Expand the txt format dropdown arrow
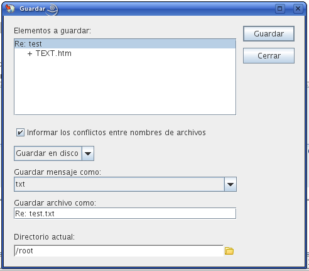This screenshot has width=309, height=271. point(230,184)
